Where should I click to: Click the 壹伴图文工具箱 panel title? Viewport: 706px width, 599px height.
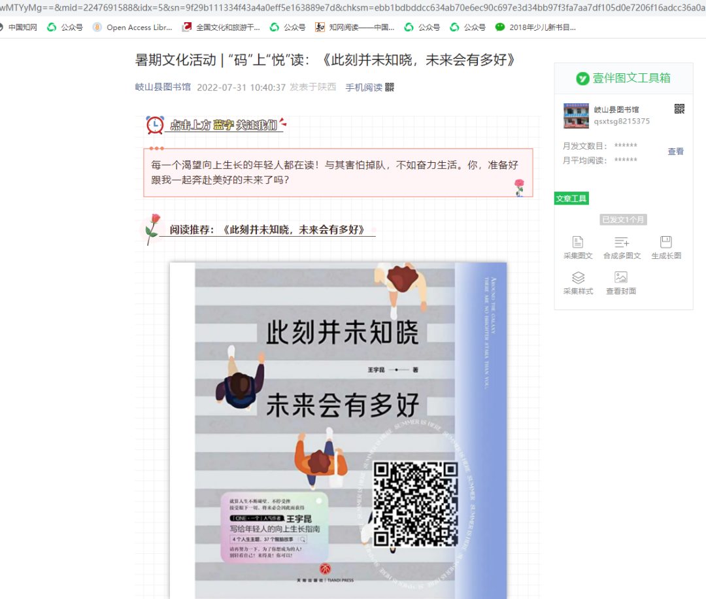(631, 78)
